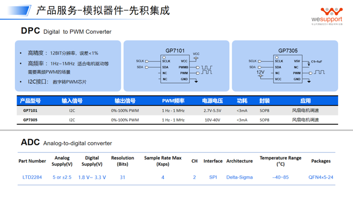Select the GP7101 table row

click(x=178, y=111)
